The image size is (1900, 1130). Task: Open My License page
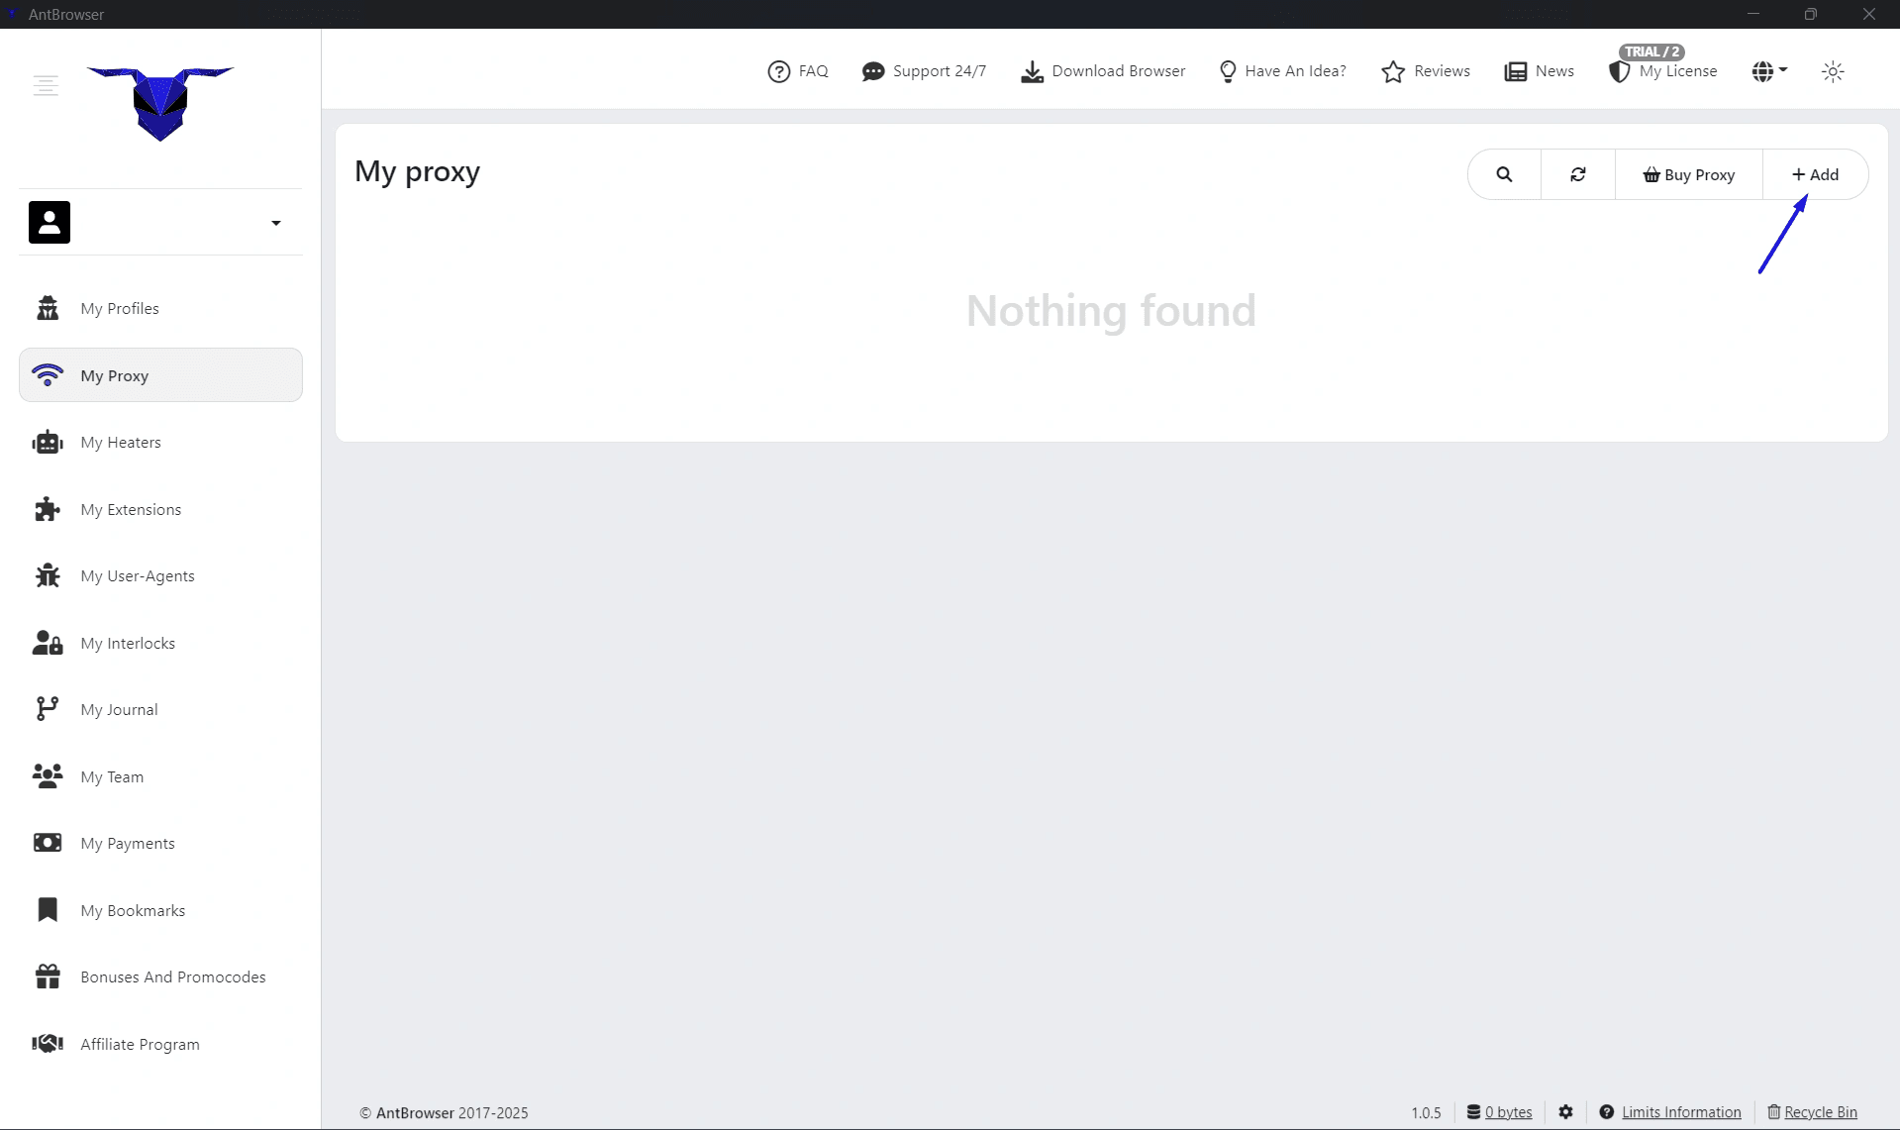tap(1663, 71)
